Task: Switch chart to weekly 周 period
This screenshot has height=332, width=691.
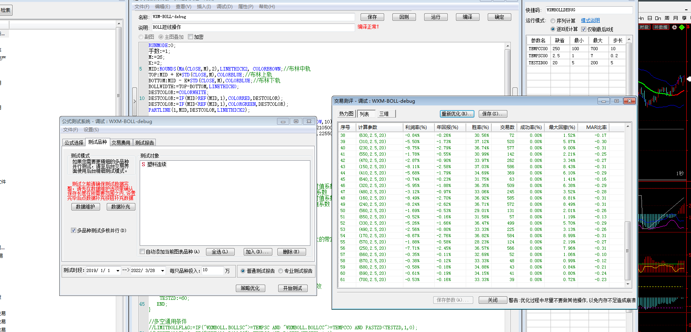Action: [667, 18]
